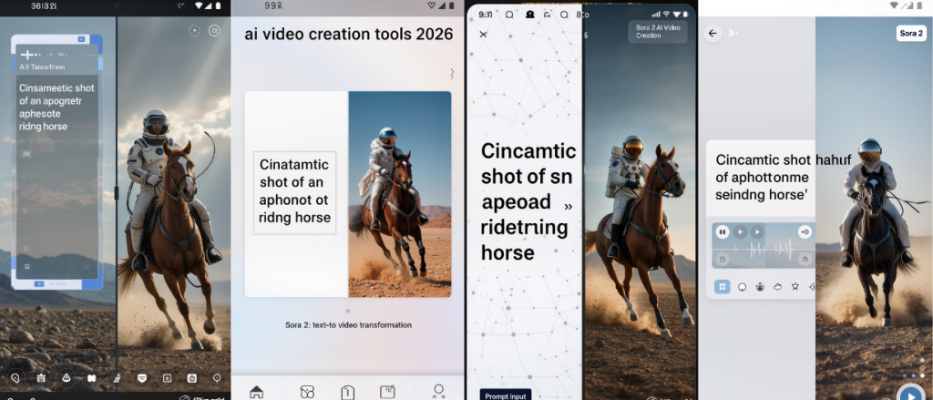Open the note-with-pencil icon in navigation bar
The image size is (933, 400).
pos(387,392)
